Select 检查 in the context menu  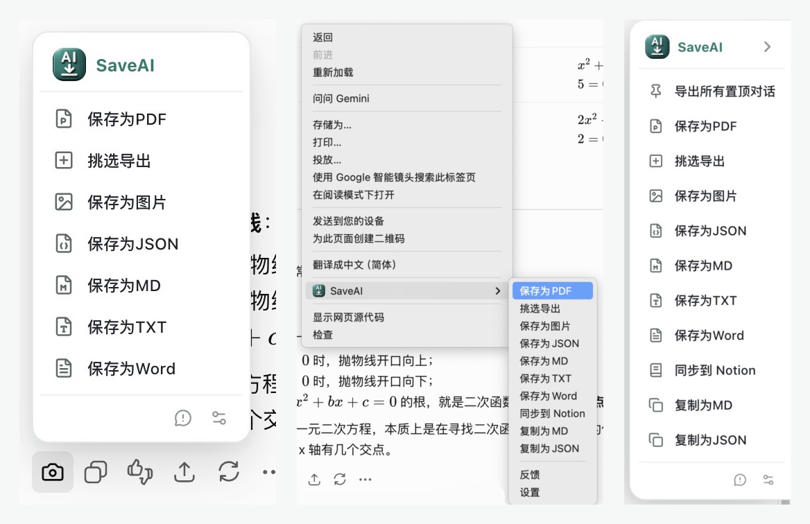[x=323, y=335]
